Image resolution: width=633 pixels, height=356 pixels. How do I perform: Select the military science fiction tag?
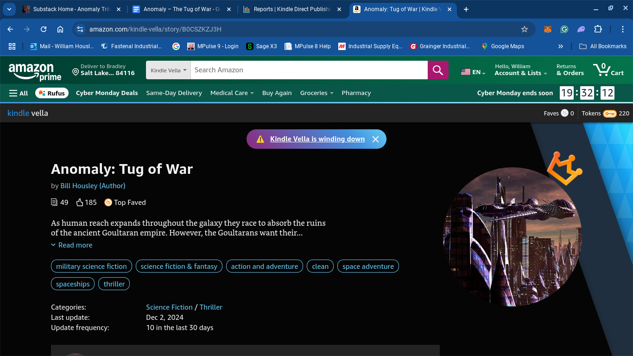click(91, 267)
